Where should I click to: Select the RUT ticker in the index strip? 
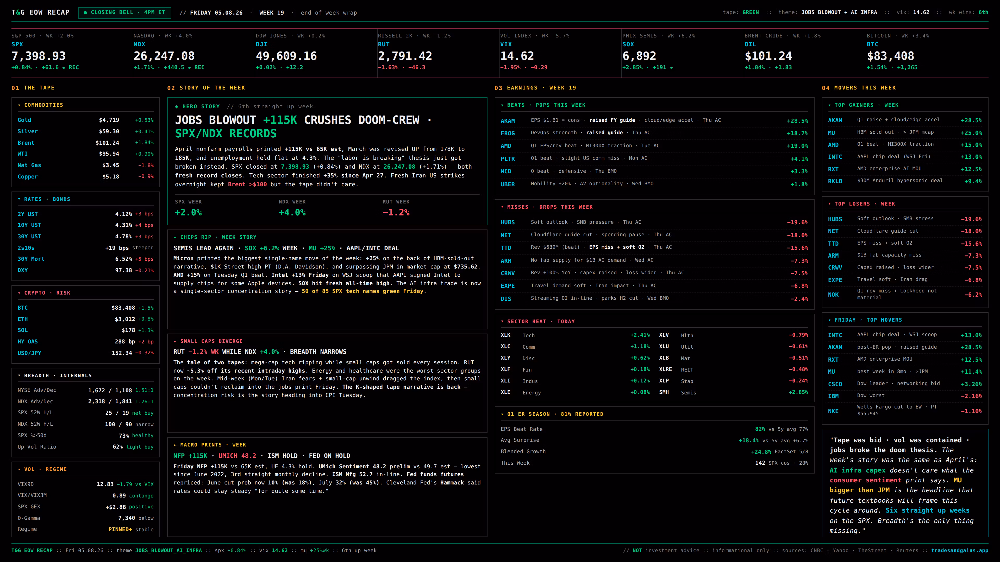coord(384,44)
